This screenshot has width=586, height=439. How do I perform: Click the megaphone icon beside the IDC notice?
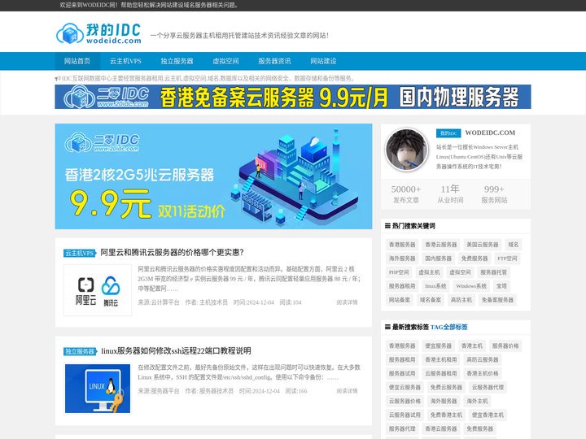coord(58,78)
